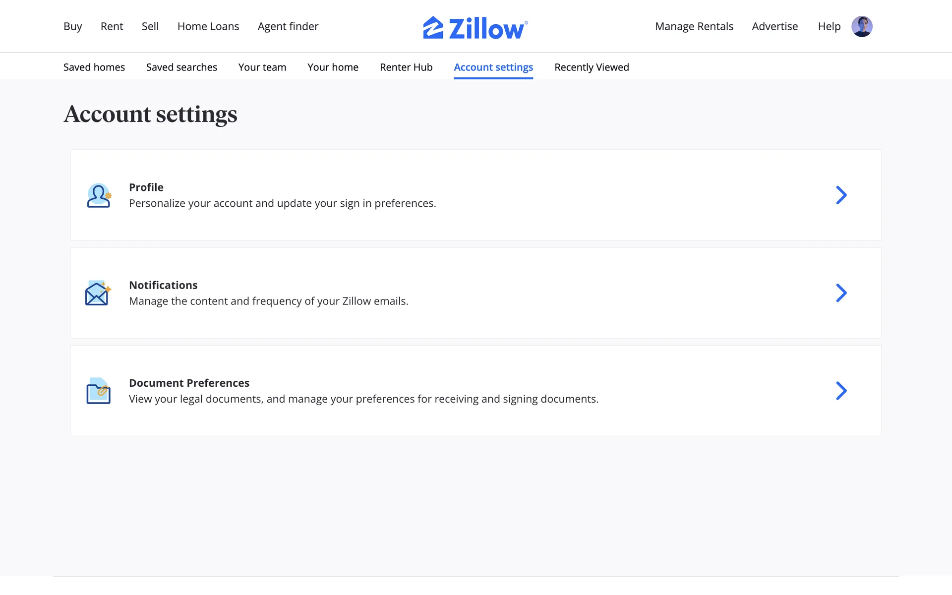
Task: Click the Profile person icon
Action: click(x=99, y=195)
